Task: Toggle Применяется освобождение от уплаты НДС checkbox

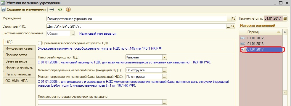Action: tap(40, 43)
